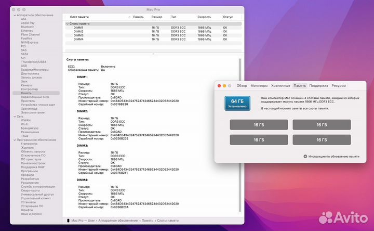The width and height of the screenshot is (374, 231).
Task: Select Fibre Channel in the sidebar
Action: pyautogui.click(x=30, y=35)
